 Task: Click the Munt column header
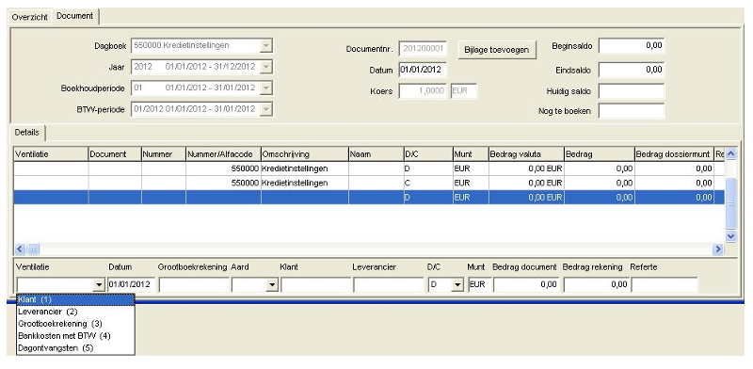click(x=470, y=154)
